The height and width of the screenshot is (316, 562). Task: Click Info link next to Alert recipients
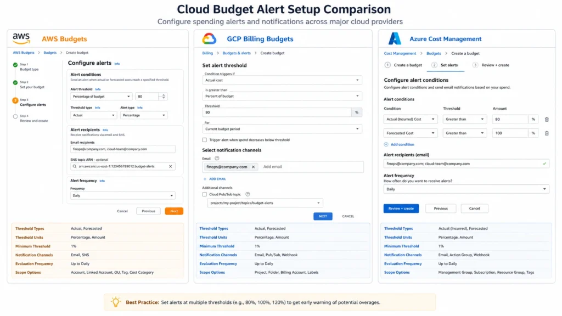(105, 130)
